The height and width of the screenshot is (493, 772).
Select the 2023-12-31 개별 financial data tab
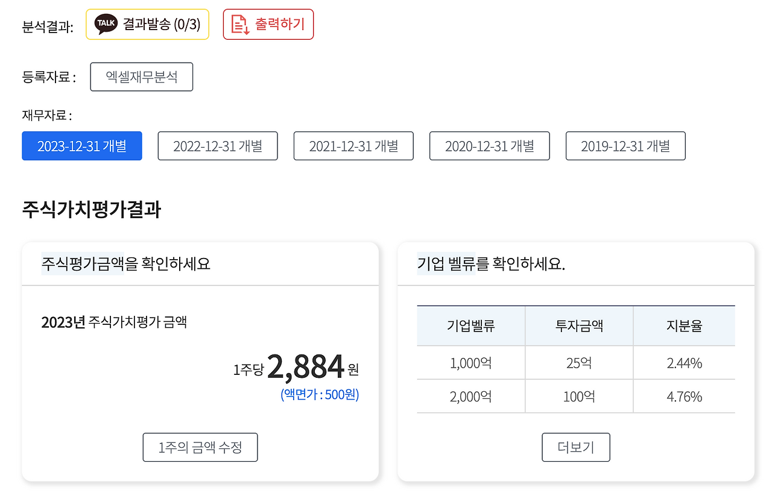point(81,145)
